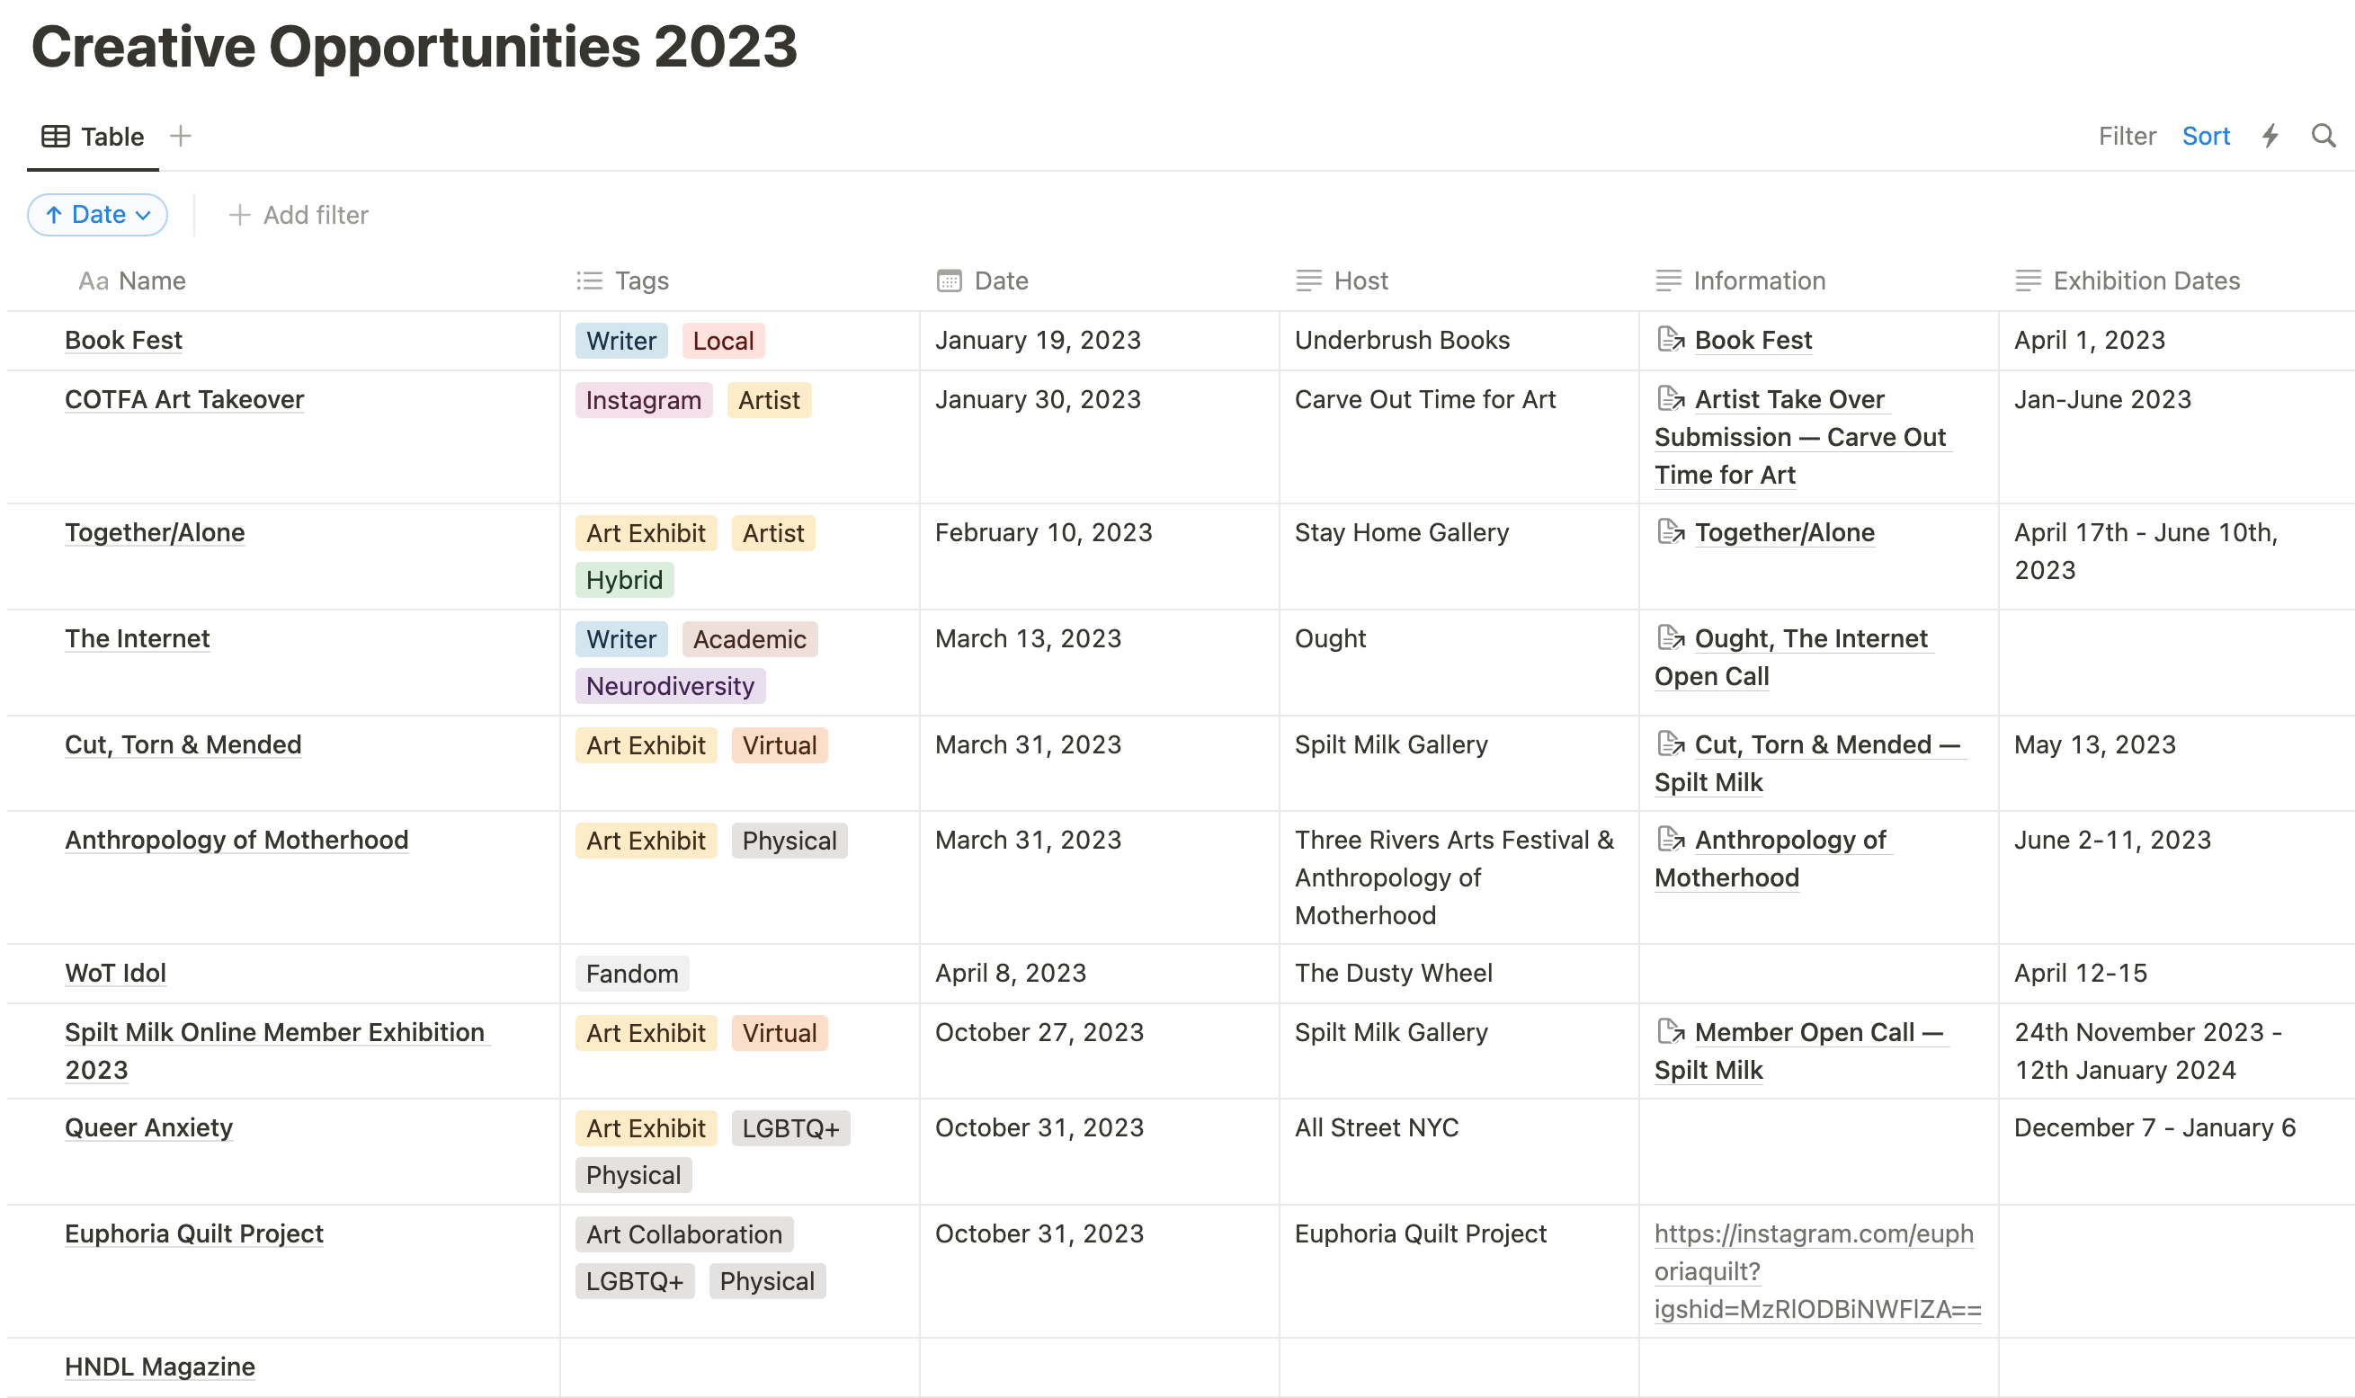Click the Fandom tag on WoT Idol
2355x1398 pixels.
(x=632, y=973)
